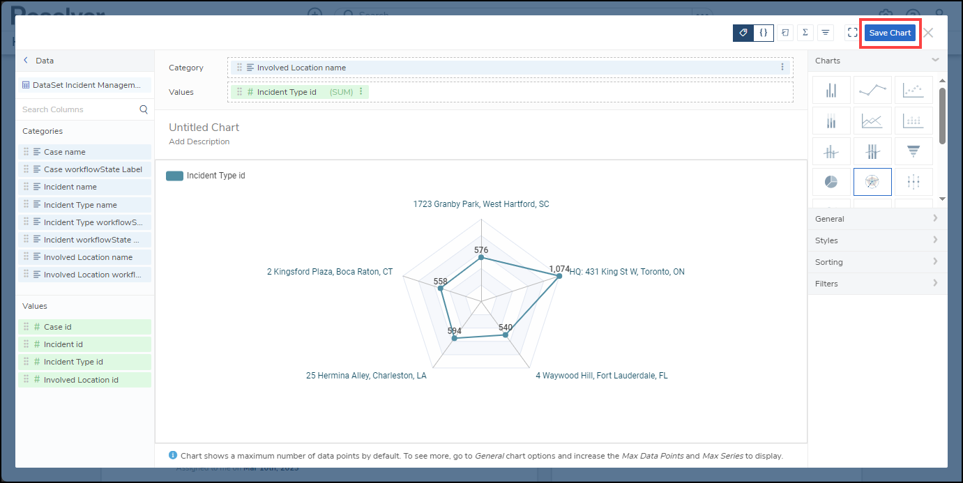
Task: Click drag handle beside Case id value
Action: click(x=26, y=327)
